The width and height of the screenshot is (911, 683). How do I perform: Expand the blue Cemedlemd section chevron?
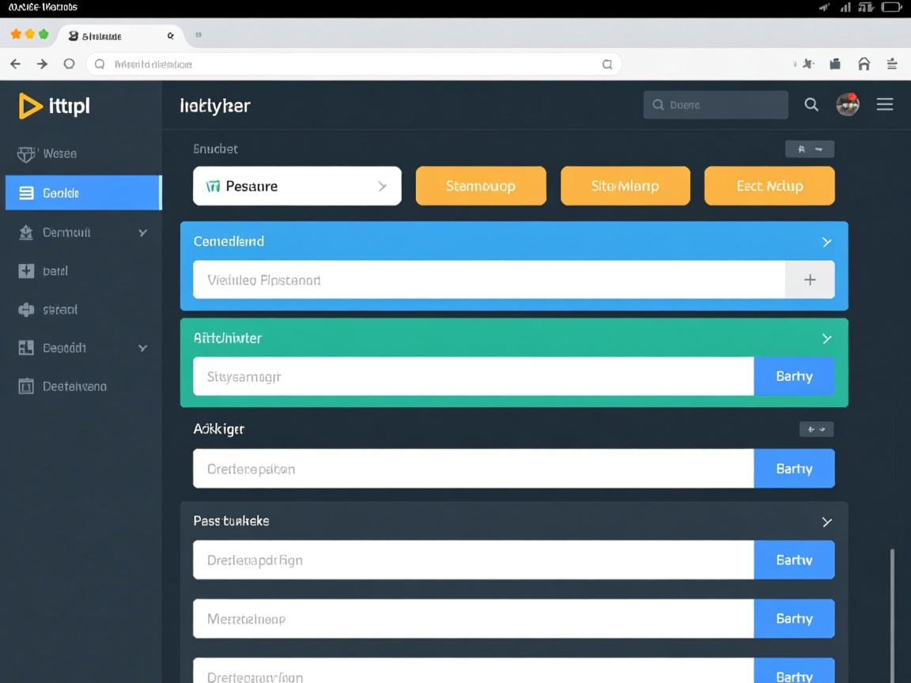pyautogui.click(x=826, y=242)
